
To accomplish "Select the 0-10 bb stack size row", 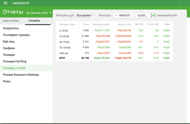I will (114, 31).
